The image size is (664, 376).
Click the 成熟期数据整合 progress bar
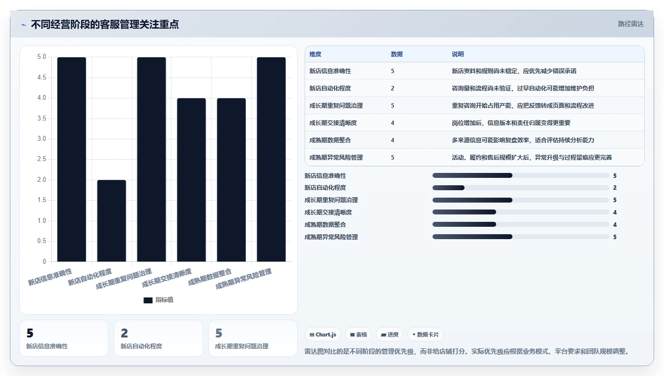click(521, 224)
